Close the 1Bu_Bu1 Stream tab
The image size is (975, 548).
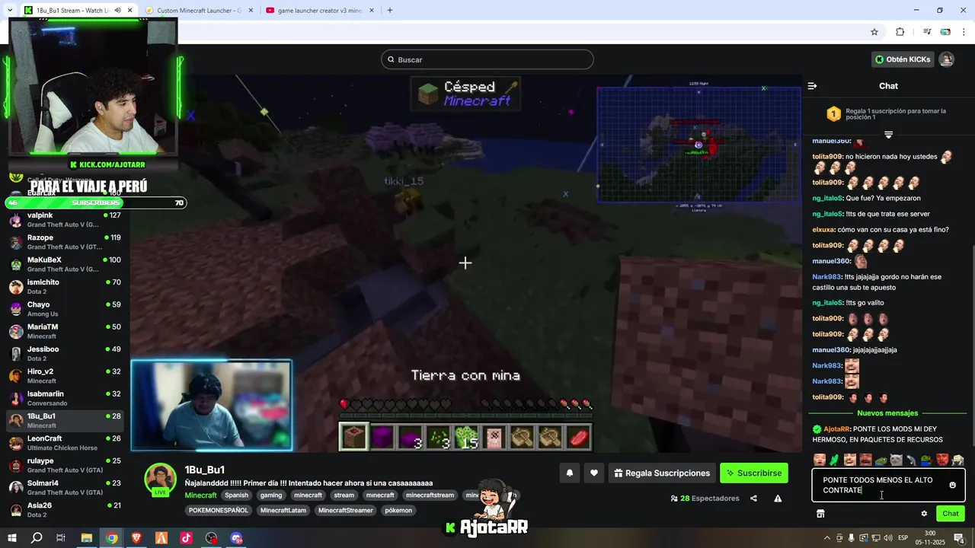[129, 11]
